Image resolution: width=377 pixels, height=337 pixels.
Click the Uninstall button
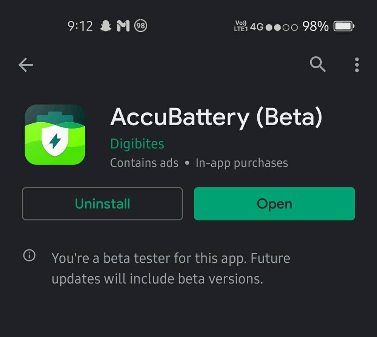102,203
